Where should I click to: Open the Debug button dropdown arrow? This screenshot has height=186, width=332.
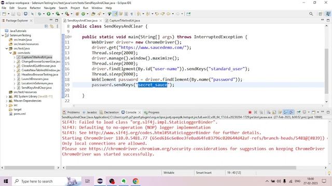click(44, 14)
